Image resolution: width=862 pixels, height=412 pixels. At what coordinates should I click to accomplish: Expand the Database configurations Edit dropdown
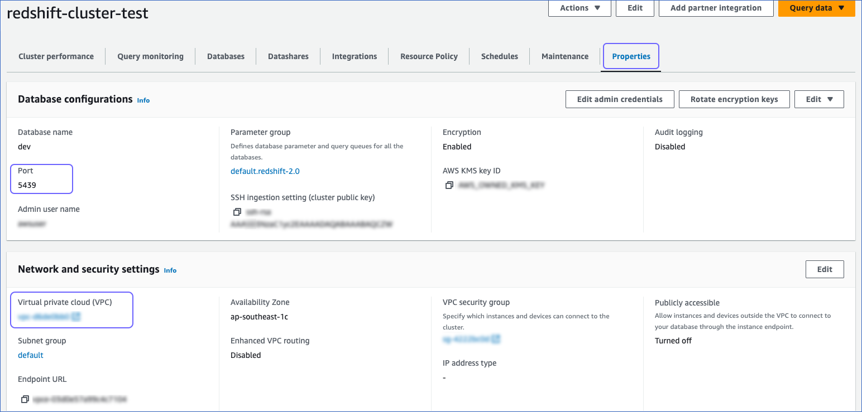point(819,99)
